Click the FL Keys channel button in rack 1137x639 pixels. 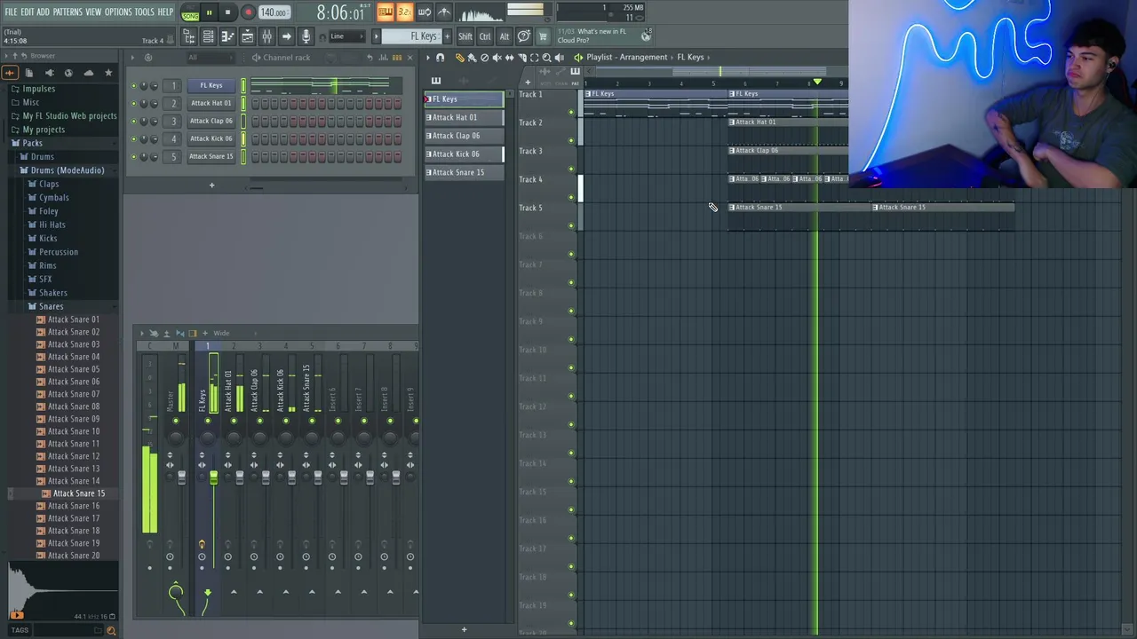point(211,85)
